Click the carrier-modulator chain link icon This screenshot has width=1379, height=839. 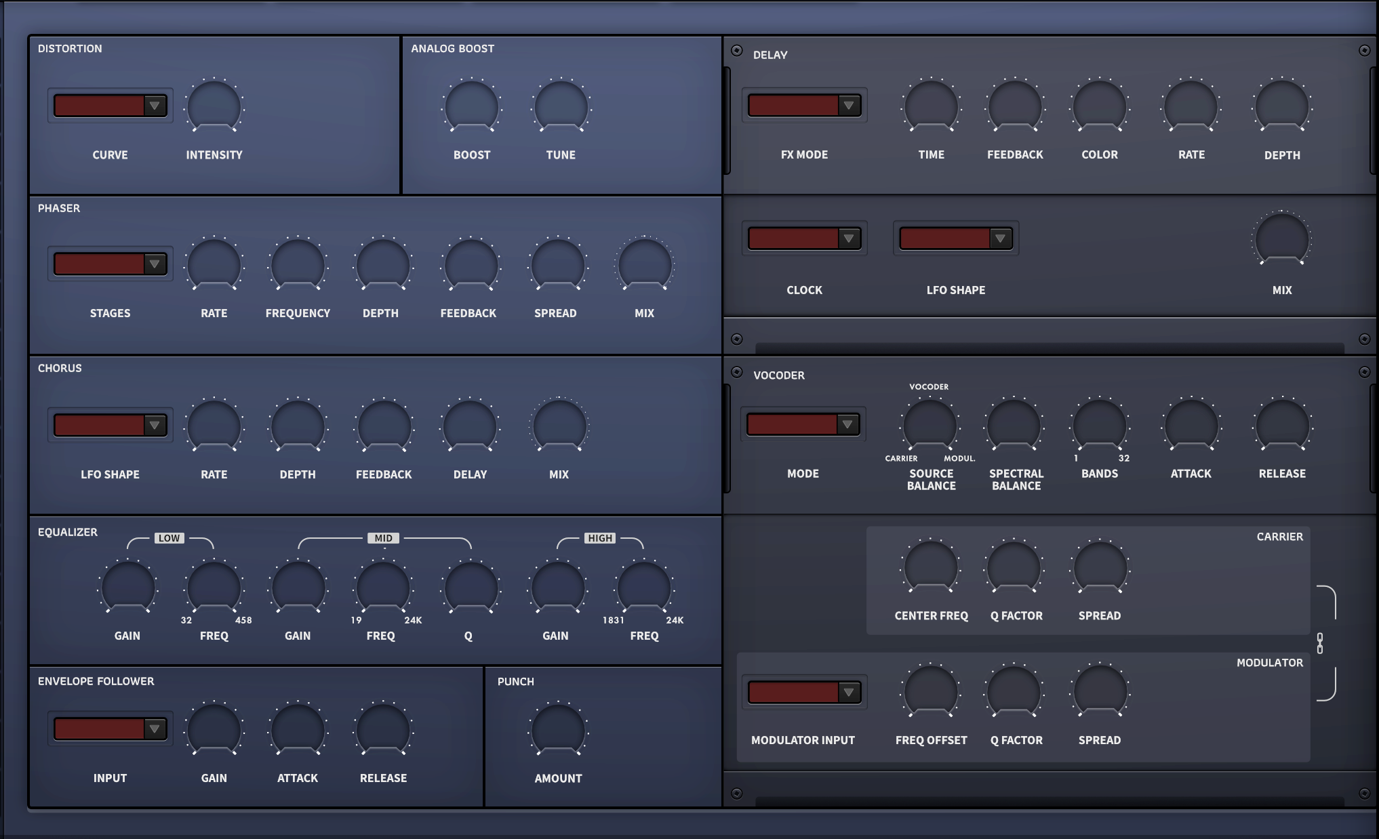(x=1319, y=643)
